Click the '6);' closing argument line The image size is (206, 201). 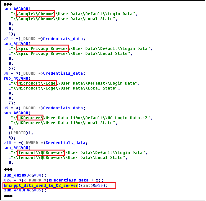tap(12, 68)
